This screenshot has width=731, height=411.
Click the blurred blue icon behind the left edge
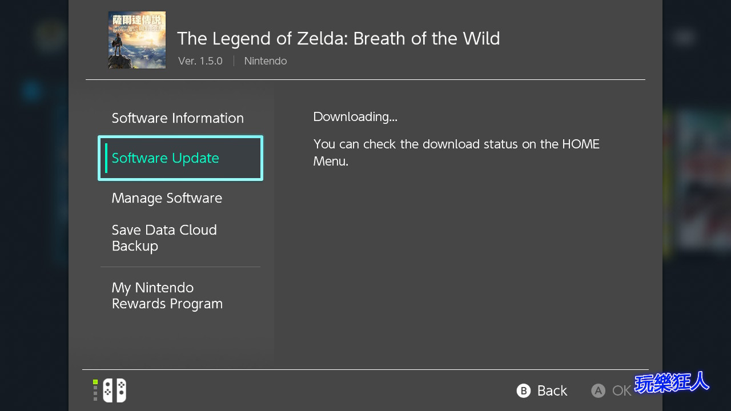[31, 91]
